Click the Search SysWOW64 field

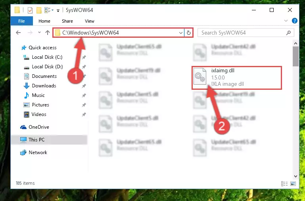point(246,33)
